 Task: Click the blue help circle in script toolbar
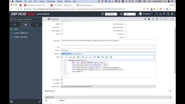98,57
